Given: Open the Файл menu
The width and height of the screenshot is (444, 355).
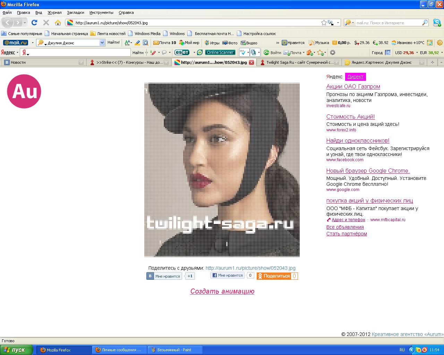Looking at the screenshot, I should click(7, 12).
